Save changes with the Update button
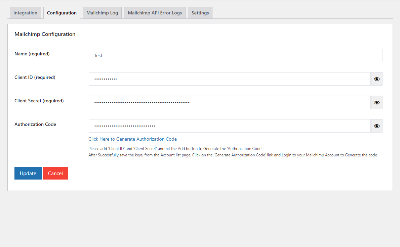The height and width of the screenshot is (247, 400). click(x=28, y=174)
